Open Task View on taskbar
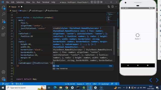Viewport: 161px width, 90px height. click(49, 88)
